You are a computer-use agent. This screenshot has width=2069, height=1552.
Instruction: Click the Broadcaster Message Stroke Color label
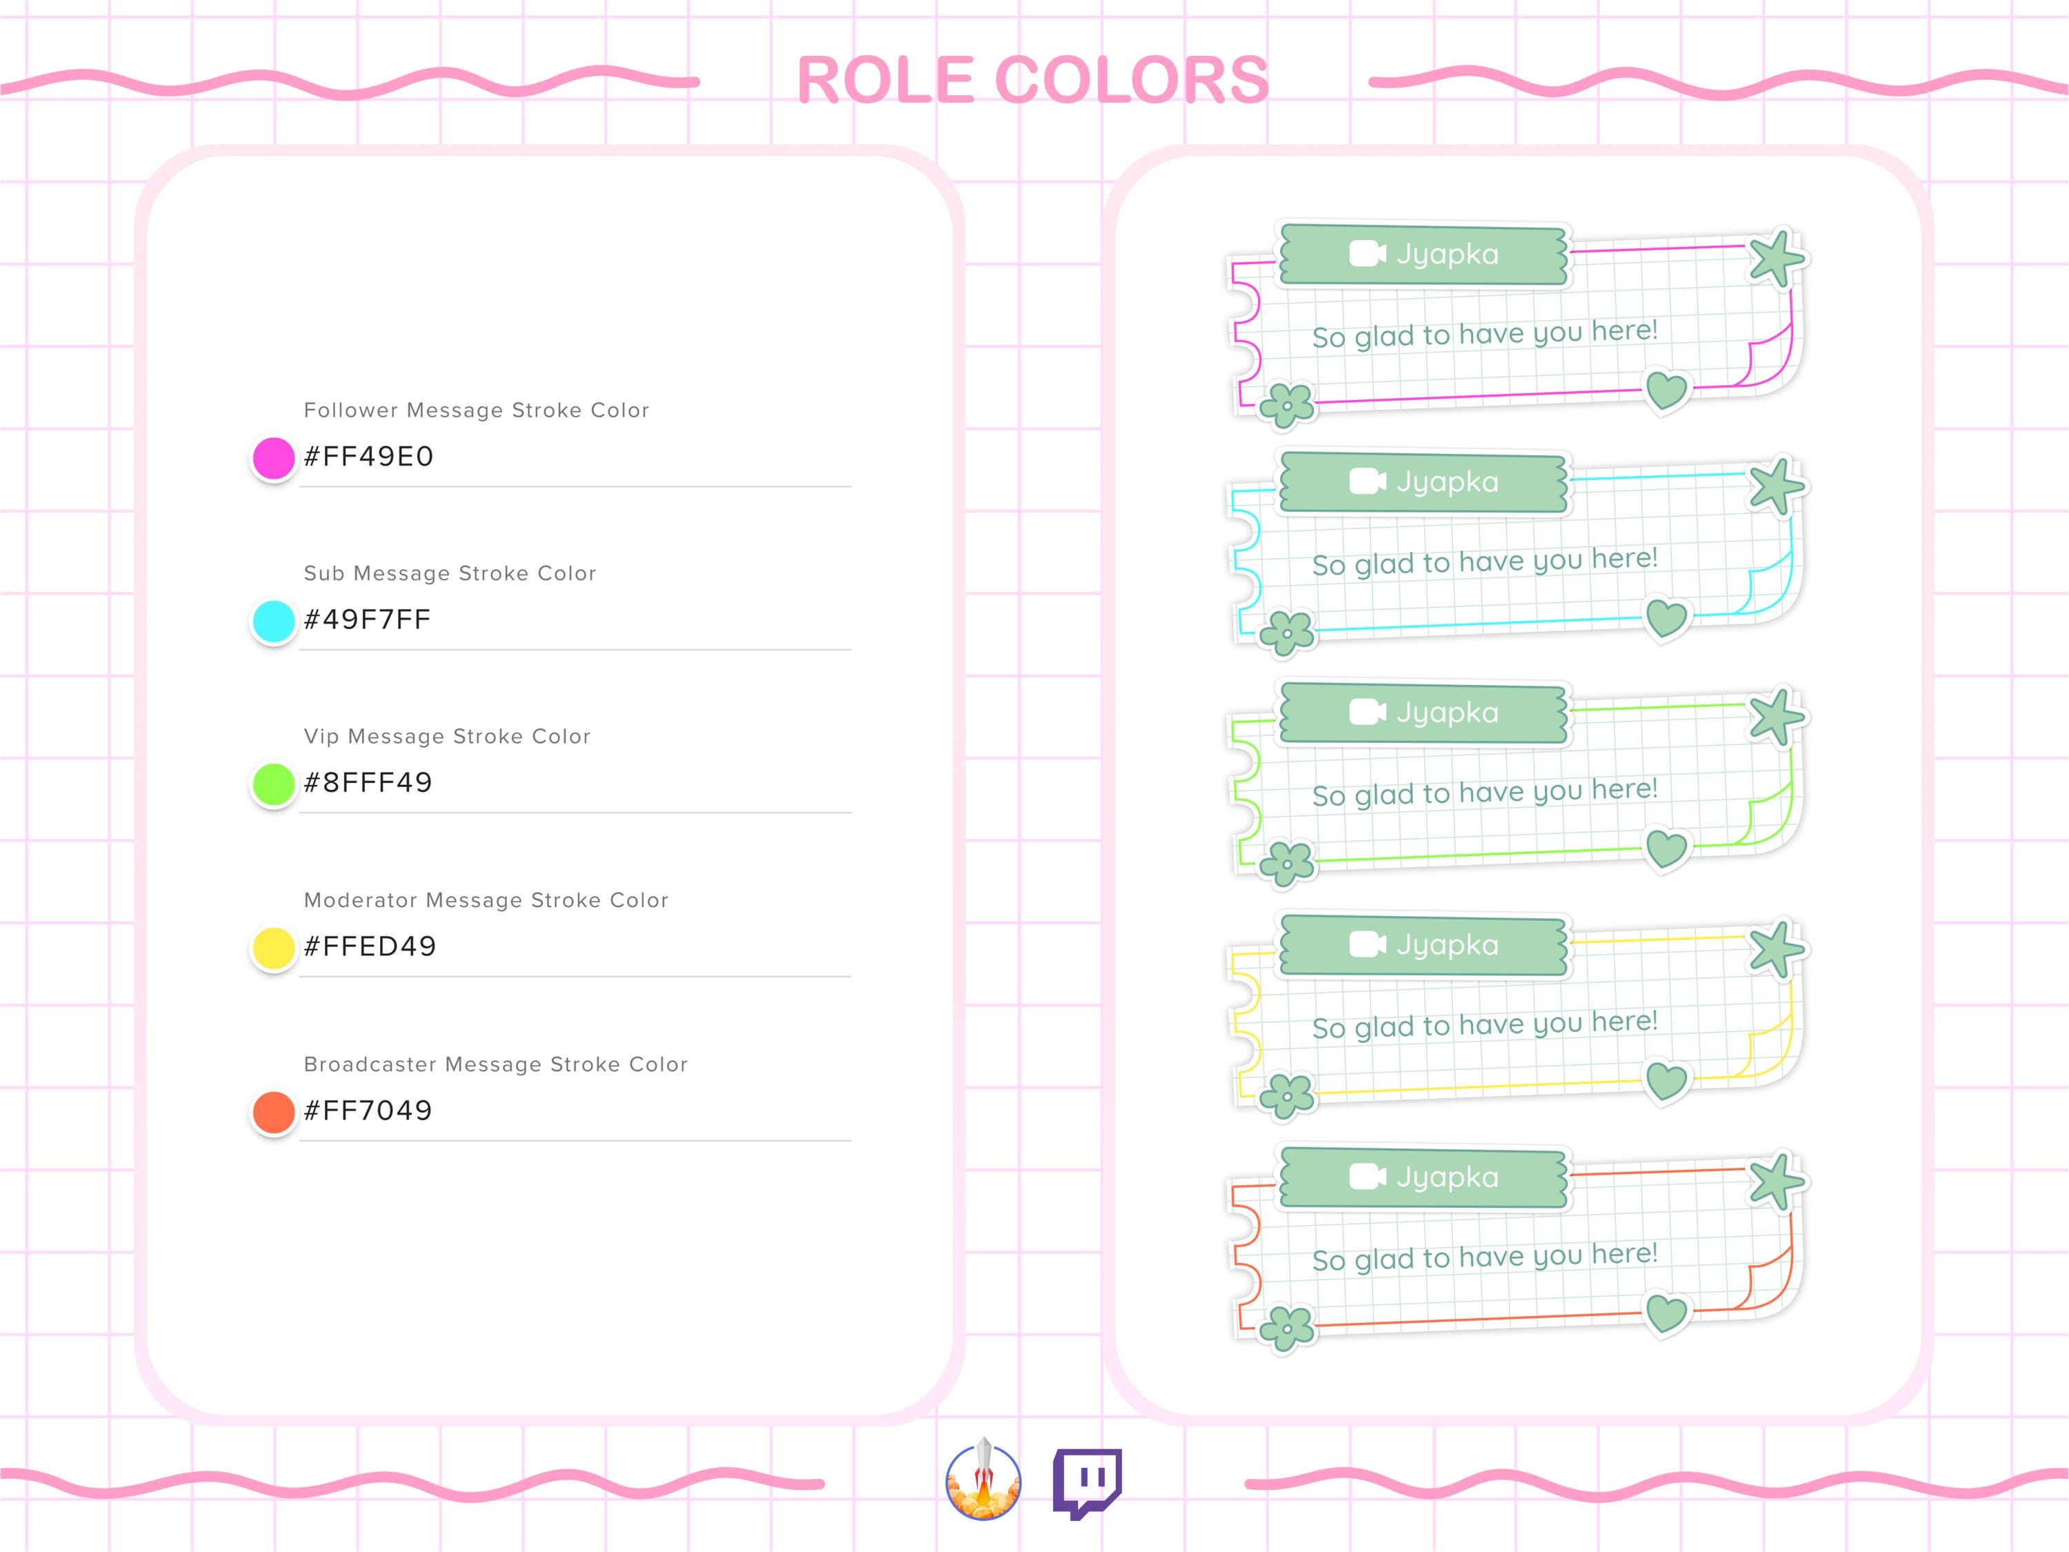(x=496, y=1064)
